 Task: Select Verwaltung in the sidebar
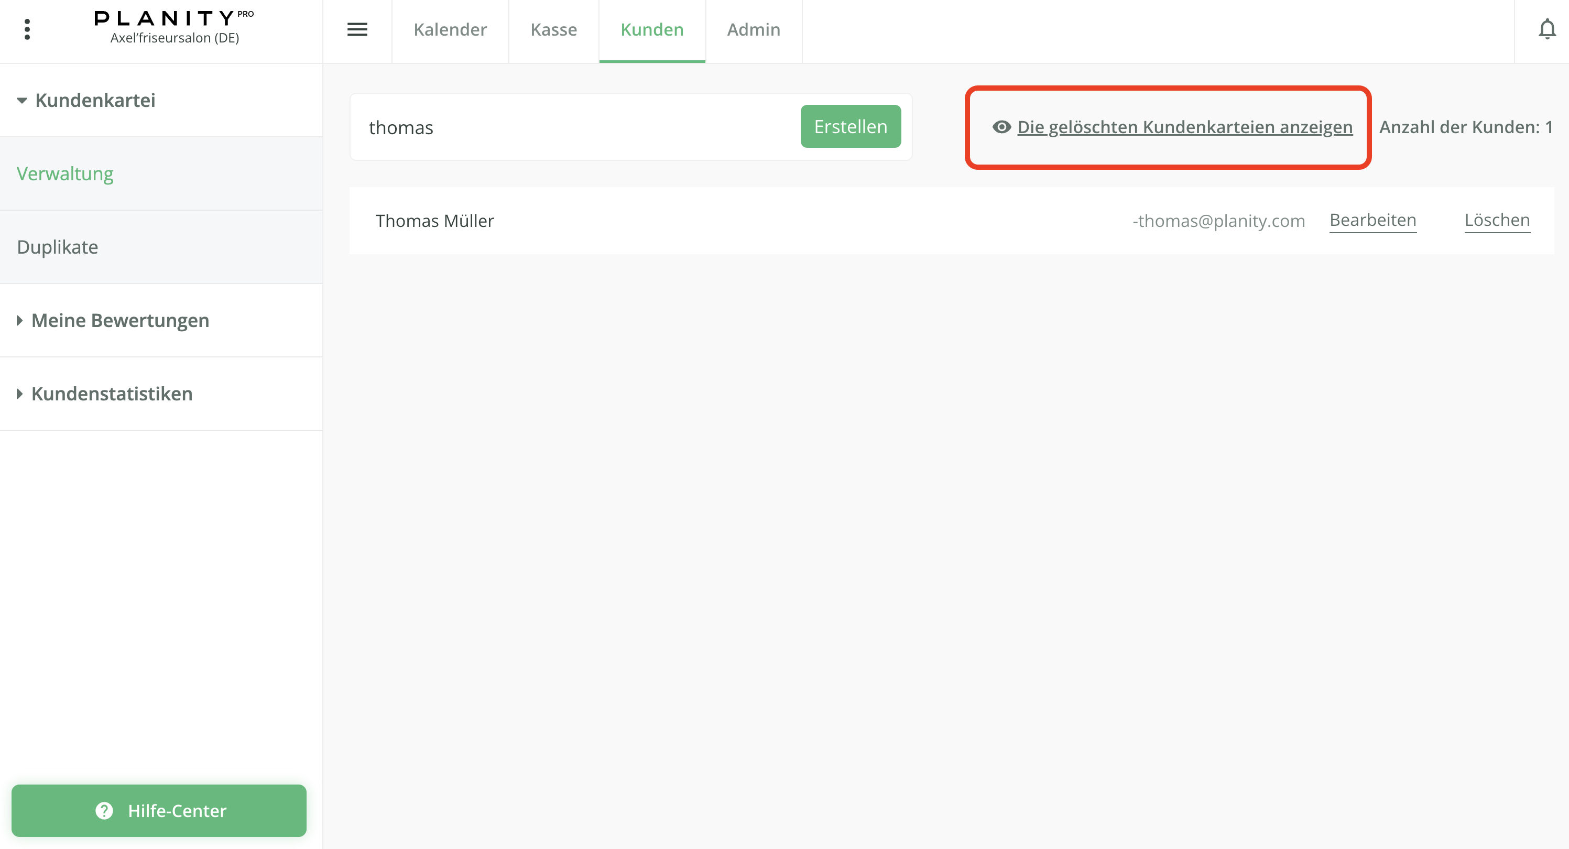point(64,174)
